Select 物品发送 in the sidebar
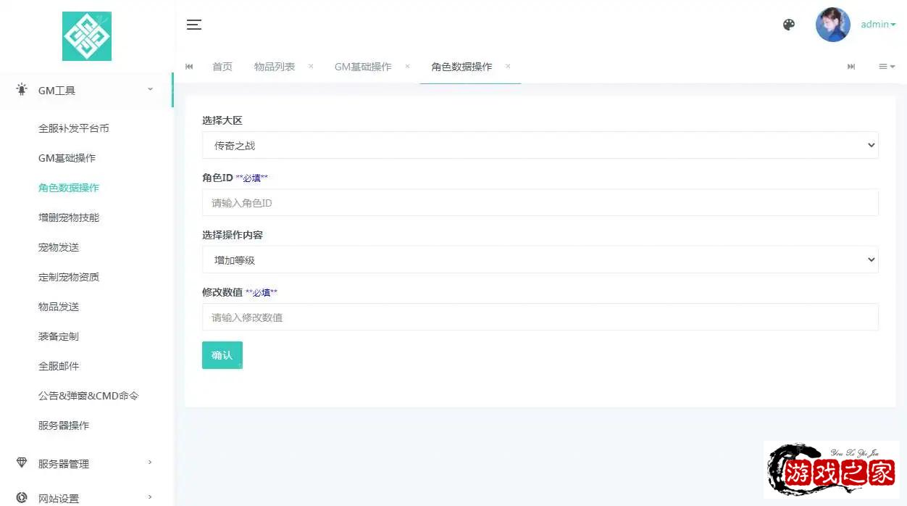The image size is (907, 506). click(x=59, y=307)
